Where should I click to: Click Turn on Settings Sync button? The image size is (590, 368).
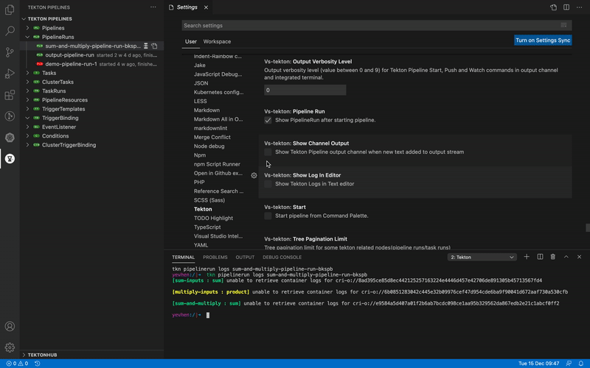click(x=543, y=40)
